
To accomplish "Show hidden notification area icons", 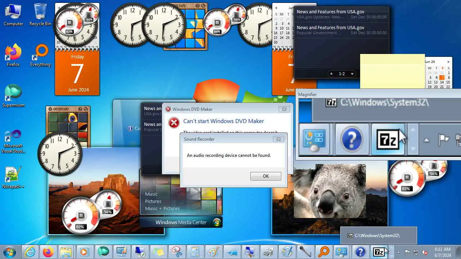I will 399,252.
